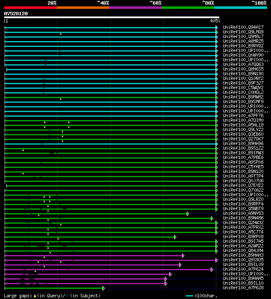
Task: Click the yellow gap marker on the Q9LMQ9 row
Action: coord(61,34)
